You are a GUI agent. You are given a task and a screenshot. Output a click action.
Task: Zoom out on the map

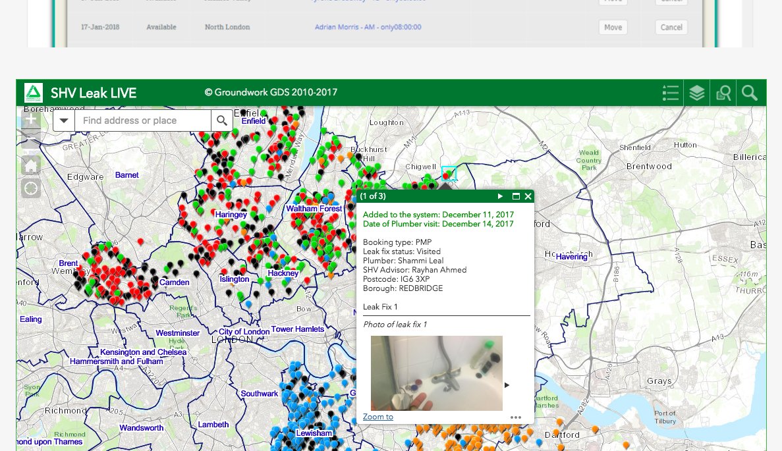pos(31,139)
